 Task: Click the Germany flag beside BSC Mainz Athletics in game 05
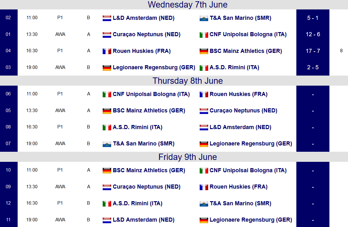tap(107, 111)
